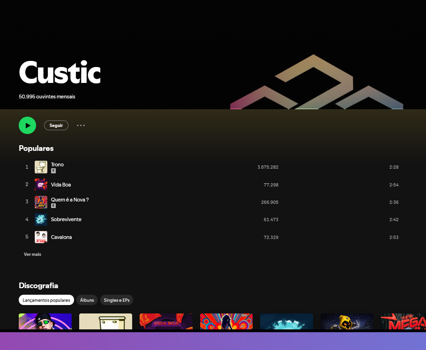Click the play count 72.329
This screenshot has height=350, width=426.
(271, 237)
